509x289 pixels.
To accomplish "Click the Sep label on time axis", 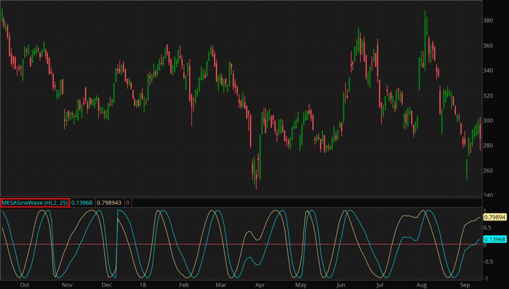I will coord(464,285).
